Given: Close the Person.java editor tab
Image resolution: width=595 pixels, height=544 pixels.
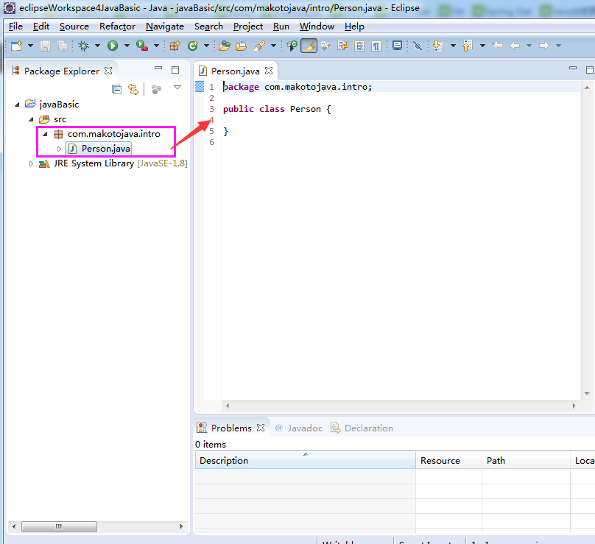Looking at the screenshot, I should pos(269,71).
